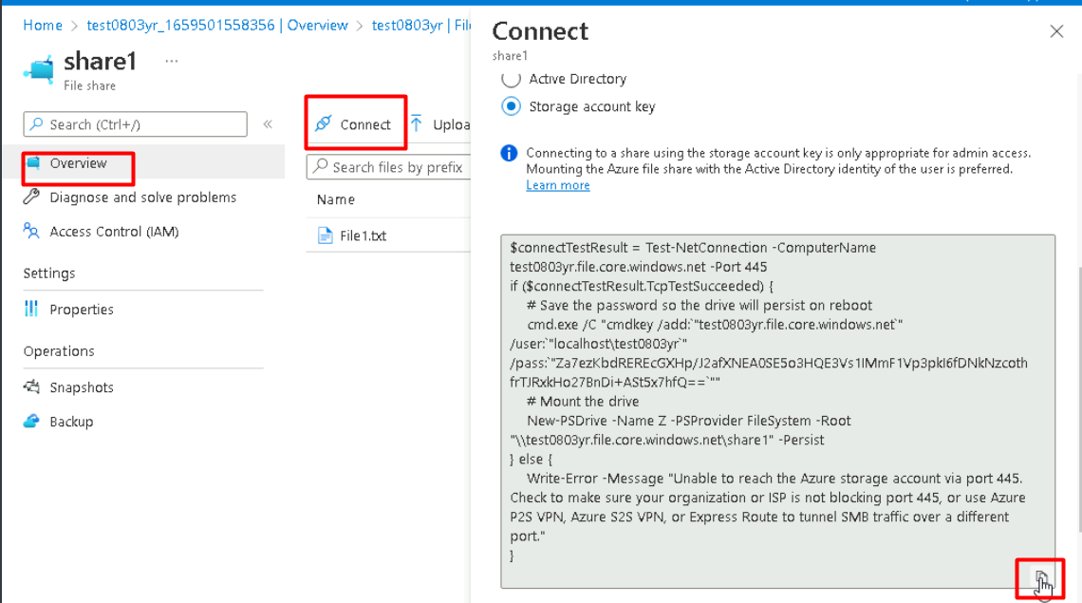Click the cloud Backup icon
Screen dimensions: 1082x603
31,421
